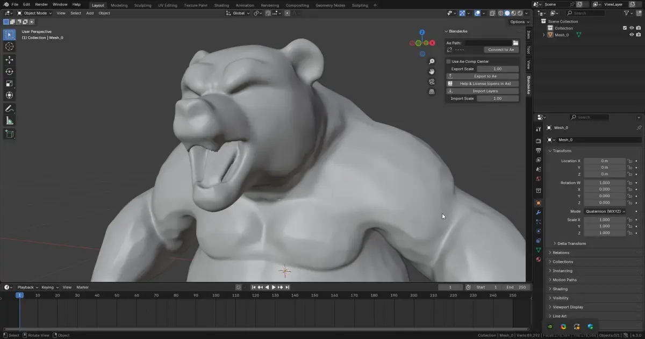Image resolution: width=645 pixels, height=339 pixels.
Task: Select the Measure tool
Action: pos(9,121)
